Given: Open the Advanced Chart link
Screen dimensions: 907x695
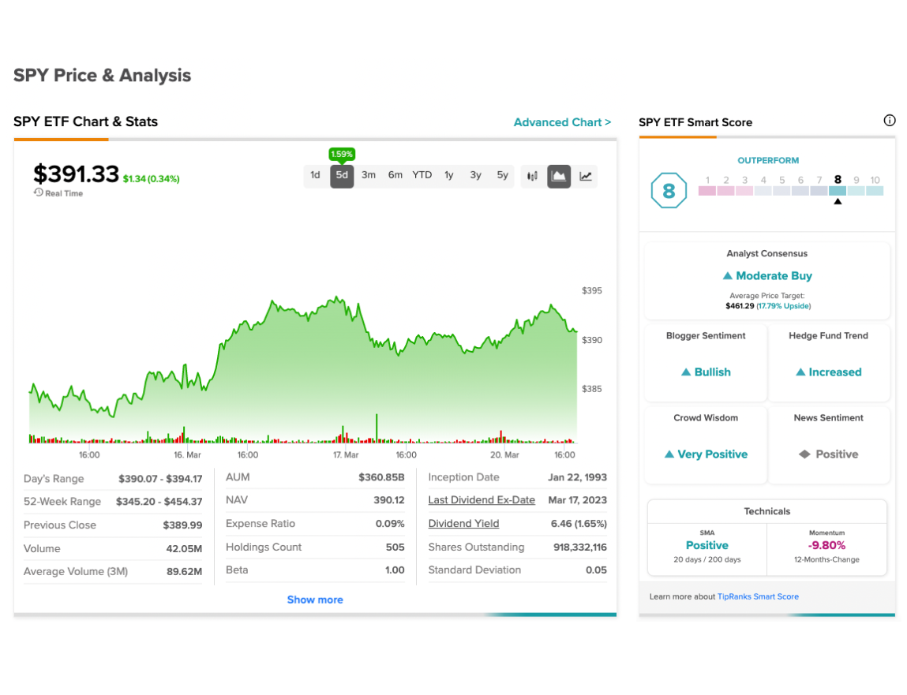Looking at the screenshot, I should [562, 122].
